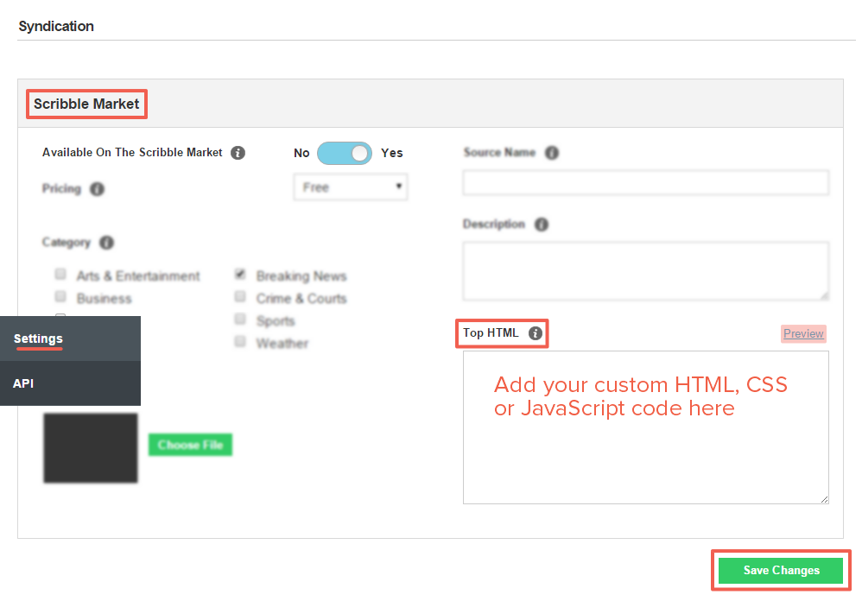Check the Arts & Entertainment checkbox
Image resolution: width=862 pixels, height=601 pixels.
click(60, 274)
